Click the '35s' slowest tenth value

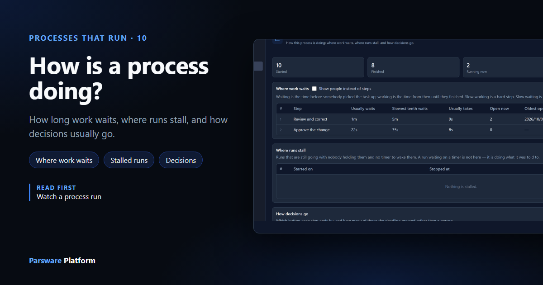(396, 130)
